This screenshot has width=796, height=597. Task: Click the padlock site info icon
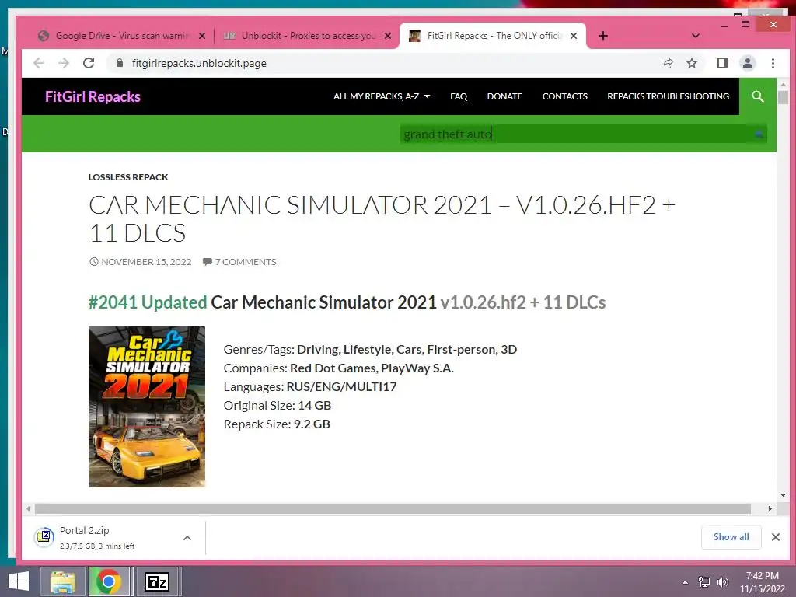coord(120,63)
